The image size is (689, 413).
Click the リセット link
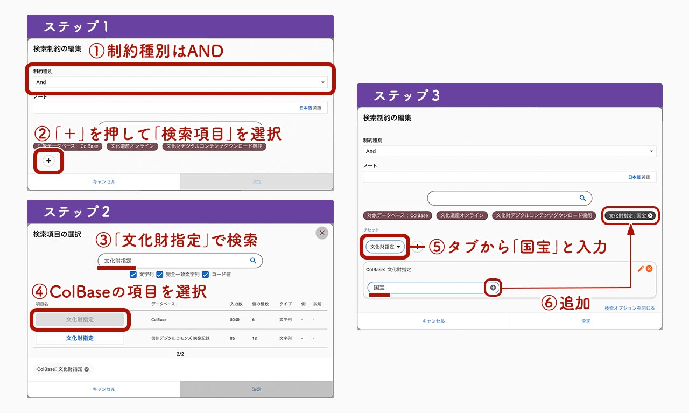(371, 230)
